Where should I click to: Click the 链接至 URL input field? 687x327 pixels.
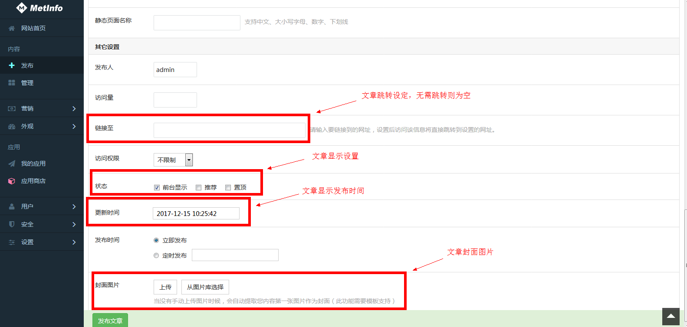[x=230, y=130]
